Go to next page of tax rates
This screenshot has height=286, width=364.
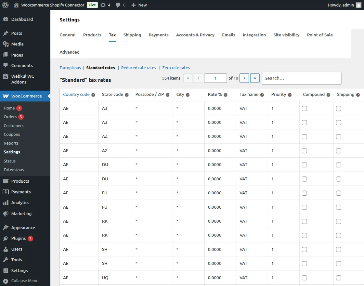[244, 78]
